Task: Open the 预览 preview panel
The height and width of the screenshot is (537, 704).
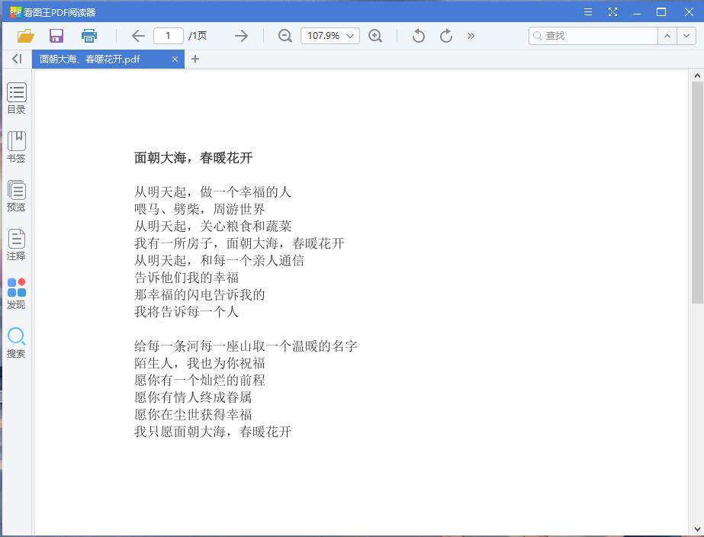Action: 17,196
